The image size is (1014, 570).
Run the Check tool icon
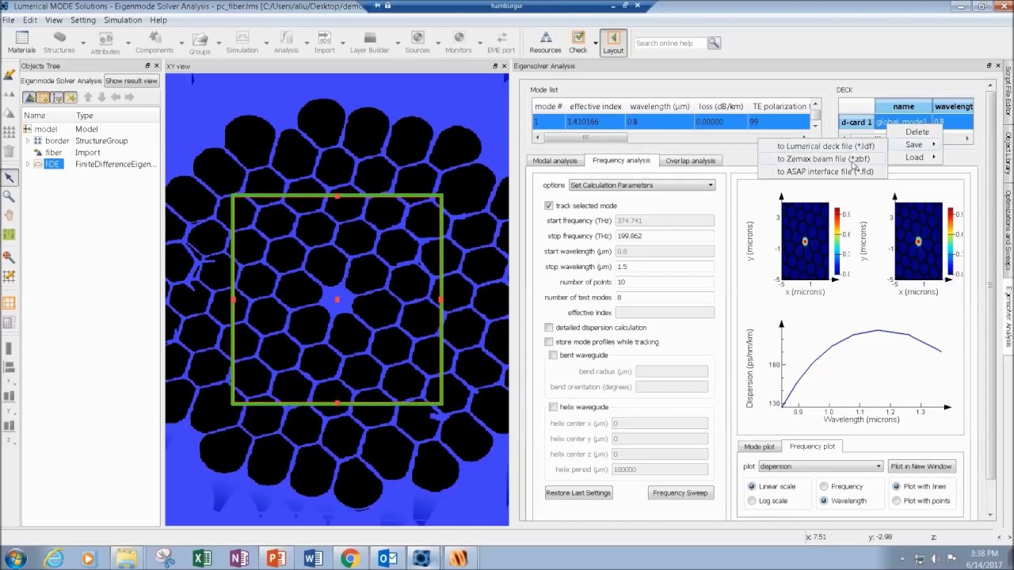click(x=578, y=42)
